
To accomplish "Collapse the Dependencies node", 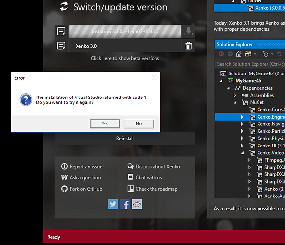I will (x=228, y=88).
